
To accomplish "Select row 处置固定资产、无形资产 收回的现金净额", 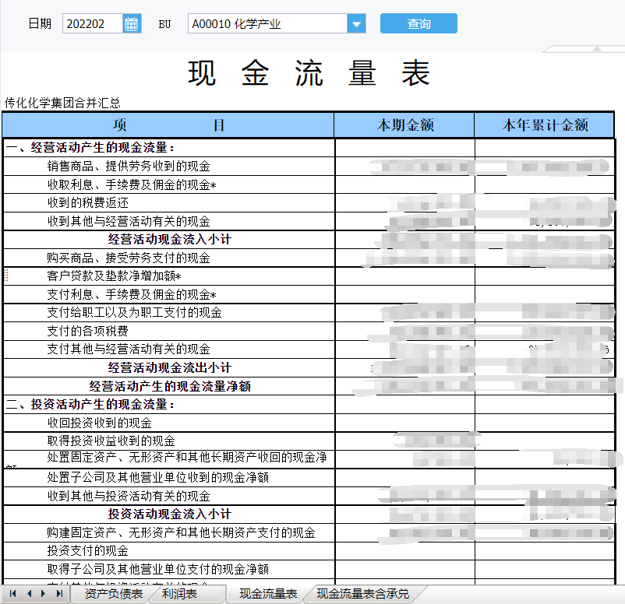I will (x=309, y=459).
